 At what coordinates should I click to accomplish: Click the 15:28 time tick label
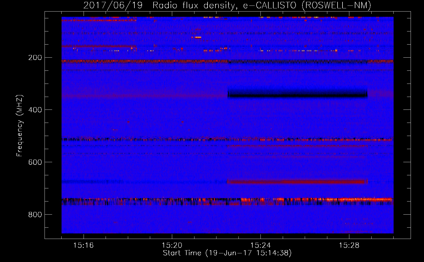click(x=349, y=245)
